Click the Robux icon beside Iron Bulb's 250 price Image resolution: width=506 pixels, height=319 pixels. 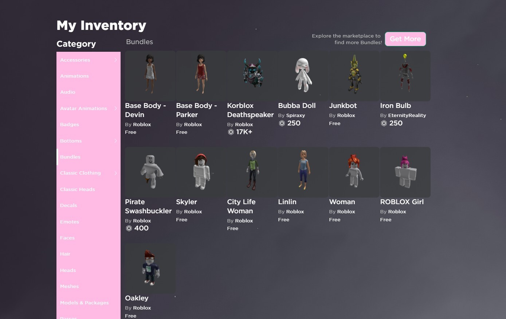click(384, 123)
